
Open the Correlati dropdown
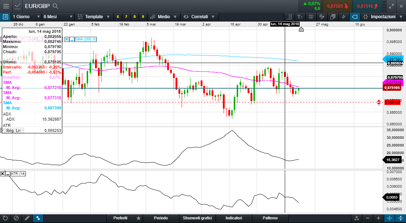click(x=200, y=17)
